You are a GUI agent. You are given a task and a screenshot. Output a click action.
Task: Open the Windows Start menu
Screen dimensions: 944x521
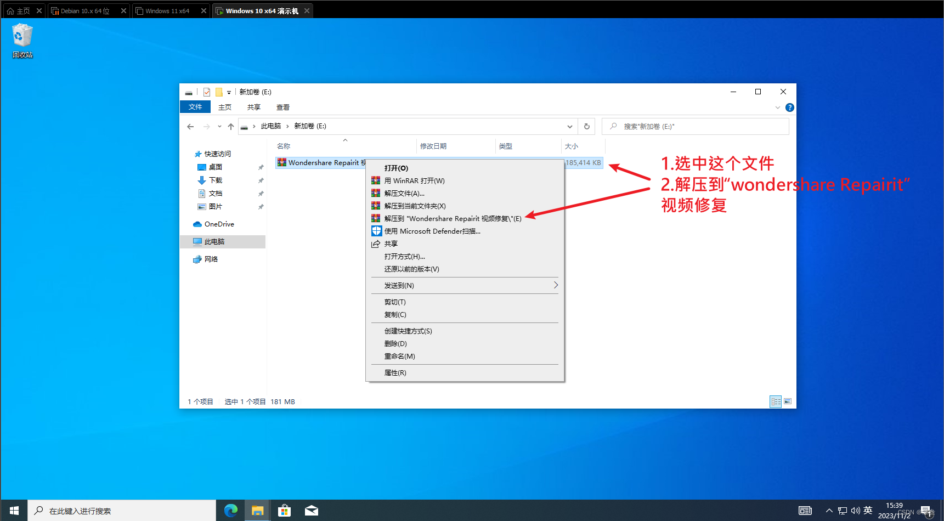tap(14, 511)
